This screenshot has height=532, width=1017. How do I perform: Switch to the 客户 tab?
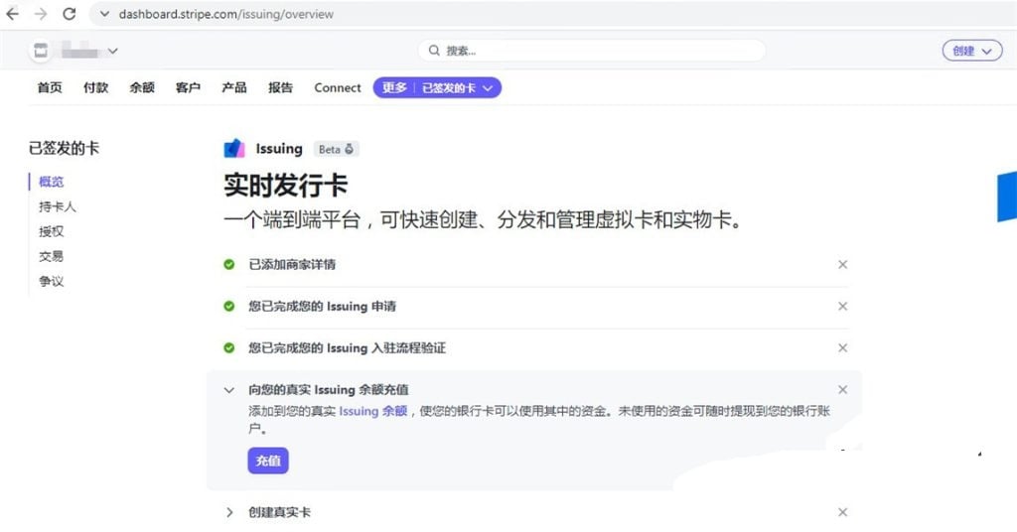[188, 87]
